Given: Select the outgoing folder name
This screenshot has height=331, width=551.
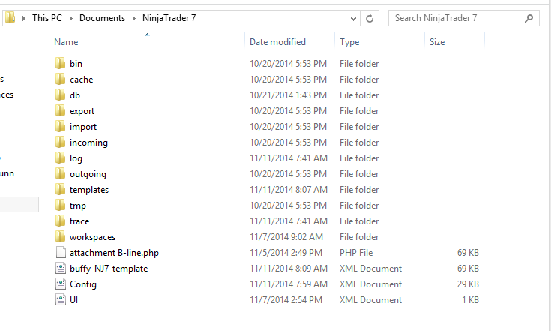Looking at the screenshot, I should coord(88,174).
